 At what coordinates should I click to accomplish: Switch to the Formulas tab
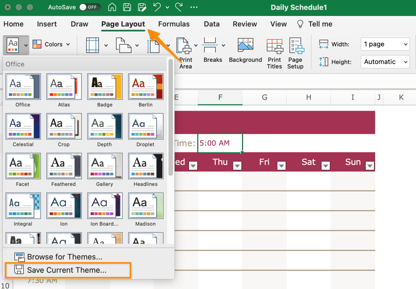pos(174,24)
